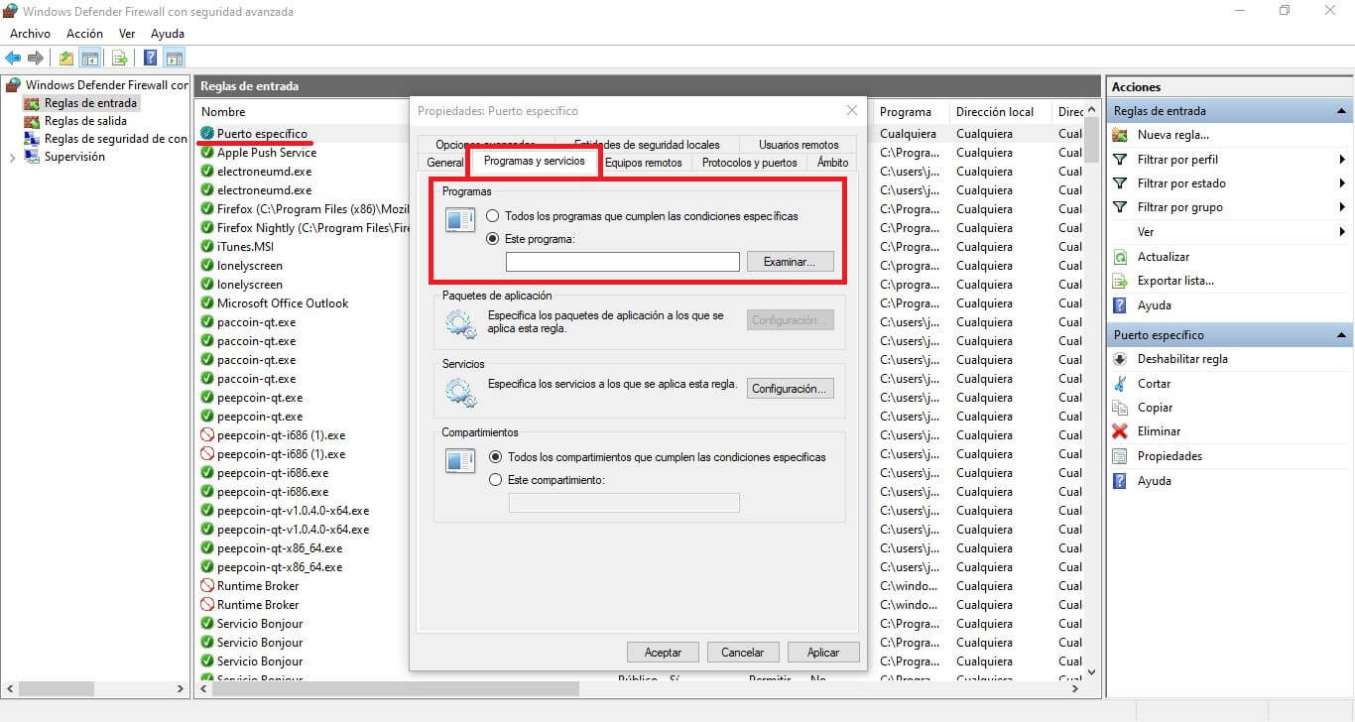The width and height of the screenshot is (1355, 722).
Task: Select Todos los compartimientos radio button
Action: click(x=496, y=457)
